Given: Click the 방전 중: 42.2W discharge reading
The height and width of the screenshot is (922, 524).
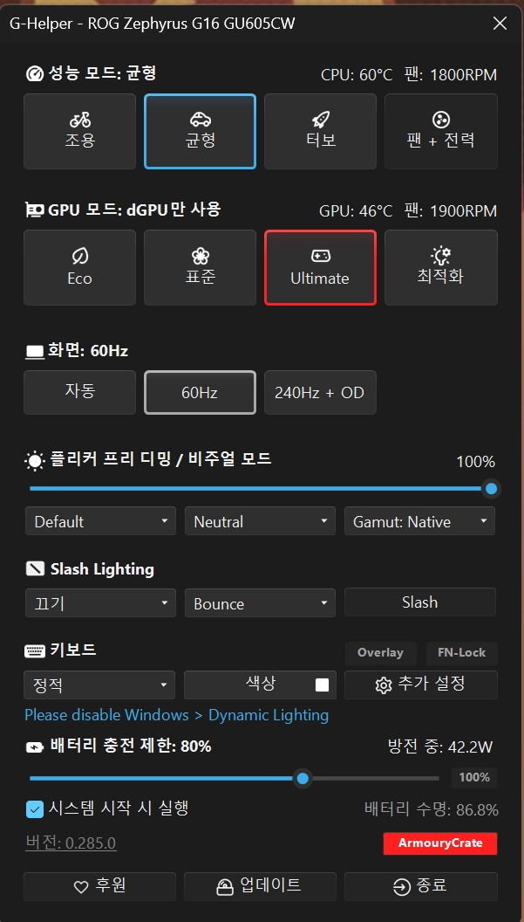Looking at the screenshot, I should pos(440,747).
